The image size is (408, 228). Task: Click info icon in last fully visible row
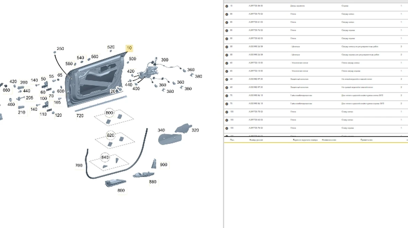[227, 128]
